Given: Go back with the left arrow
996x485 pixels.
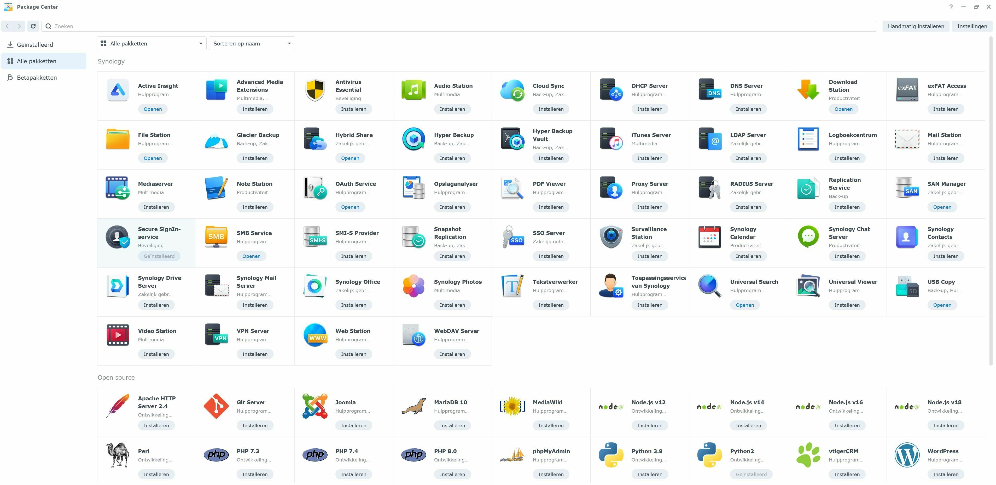Looking at the screenshot, I should coord(7,26).
